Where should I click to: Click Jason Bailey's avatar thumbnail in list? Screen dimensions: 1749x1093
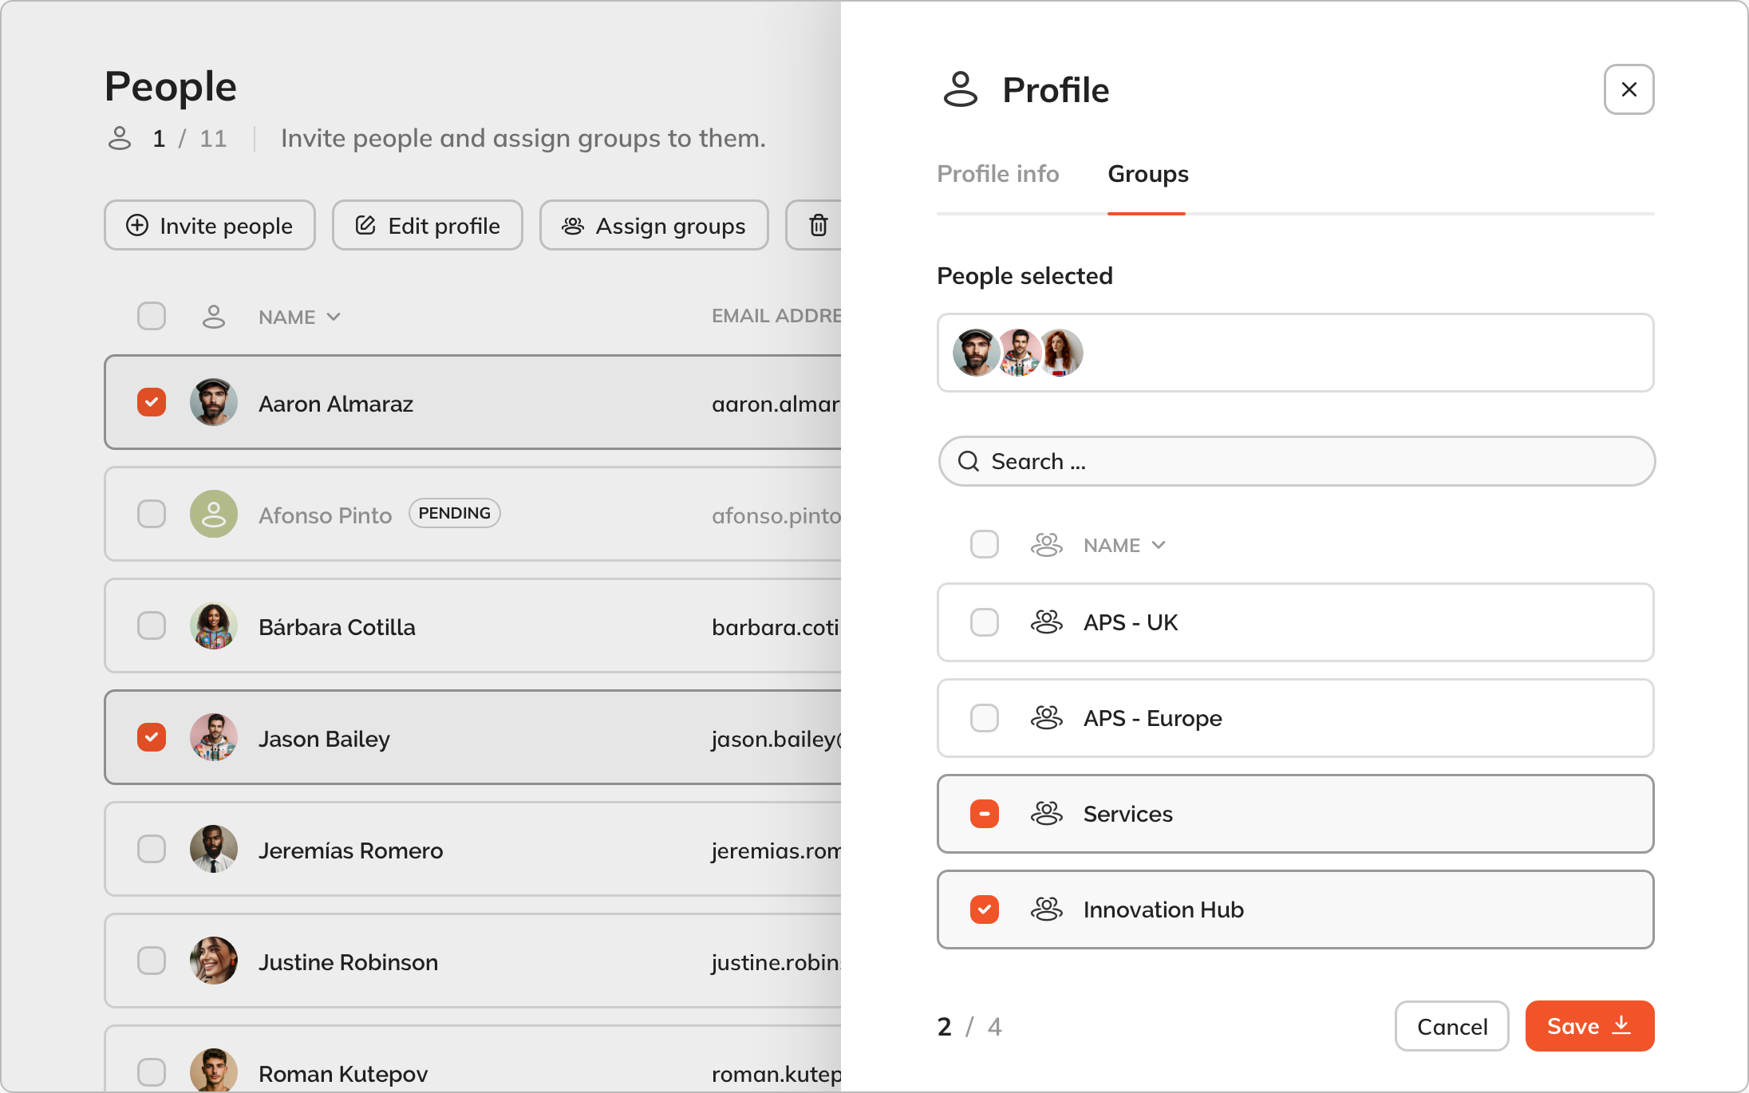[213, 737]
